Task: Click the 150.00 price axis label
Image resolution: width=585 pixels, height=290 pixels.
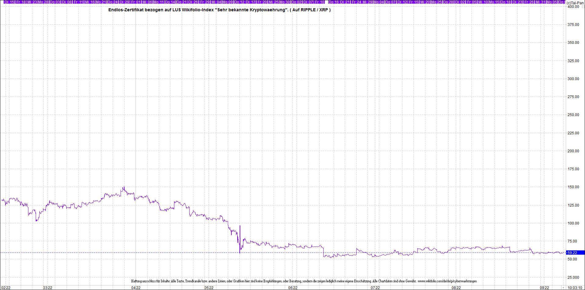Action: 573,187
